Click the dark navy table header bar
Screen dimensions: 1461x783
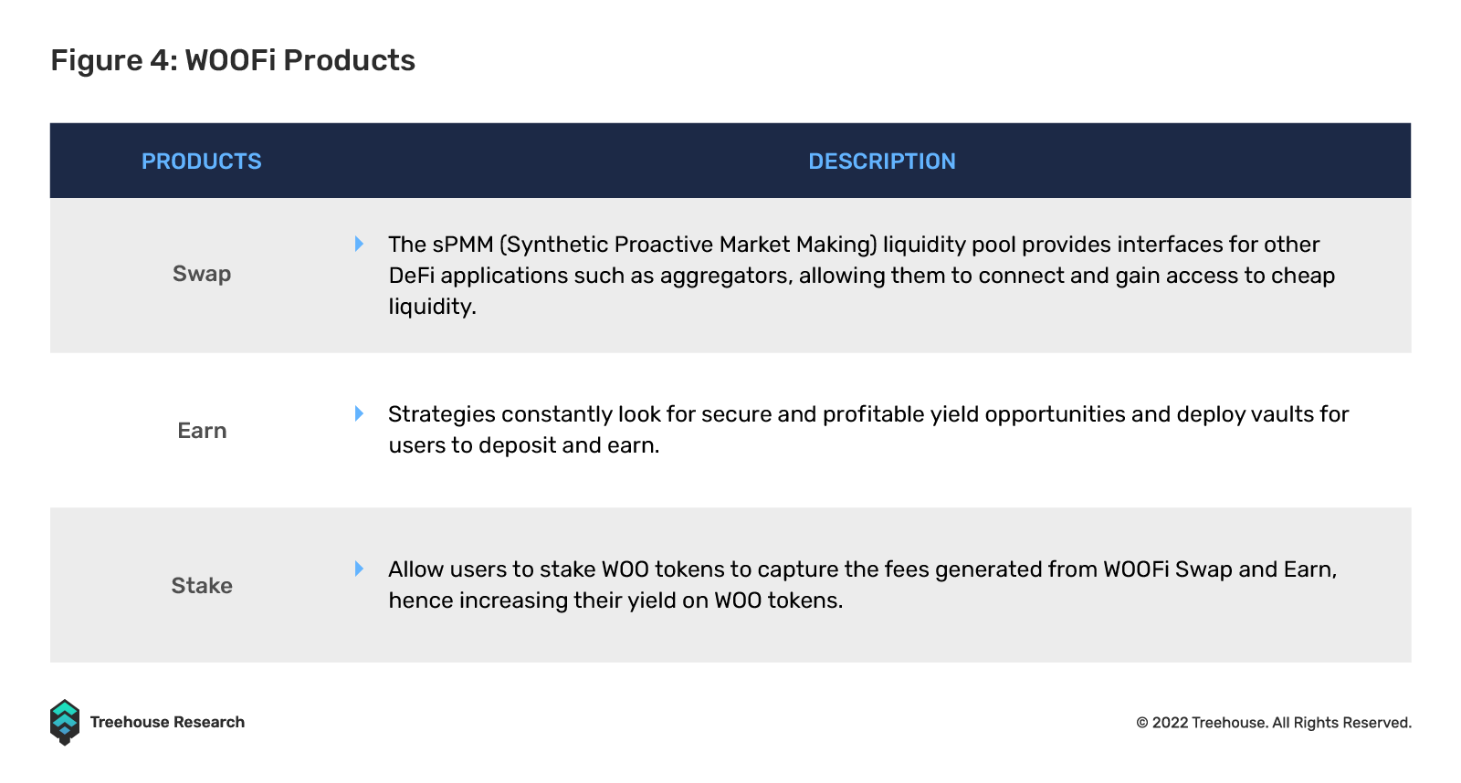click(730, 161)
